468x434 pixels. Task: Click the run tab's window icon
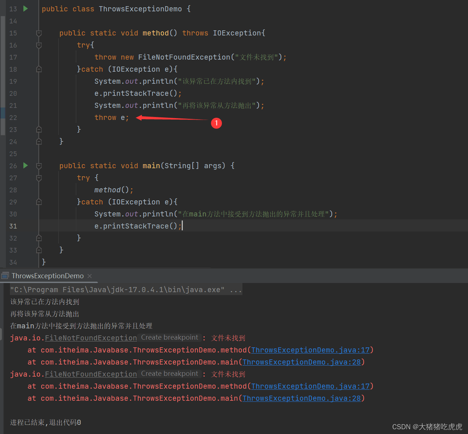tap(5, 276)
